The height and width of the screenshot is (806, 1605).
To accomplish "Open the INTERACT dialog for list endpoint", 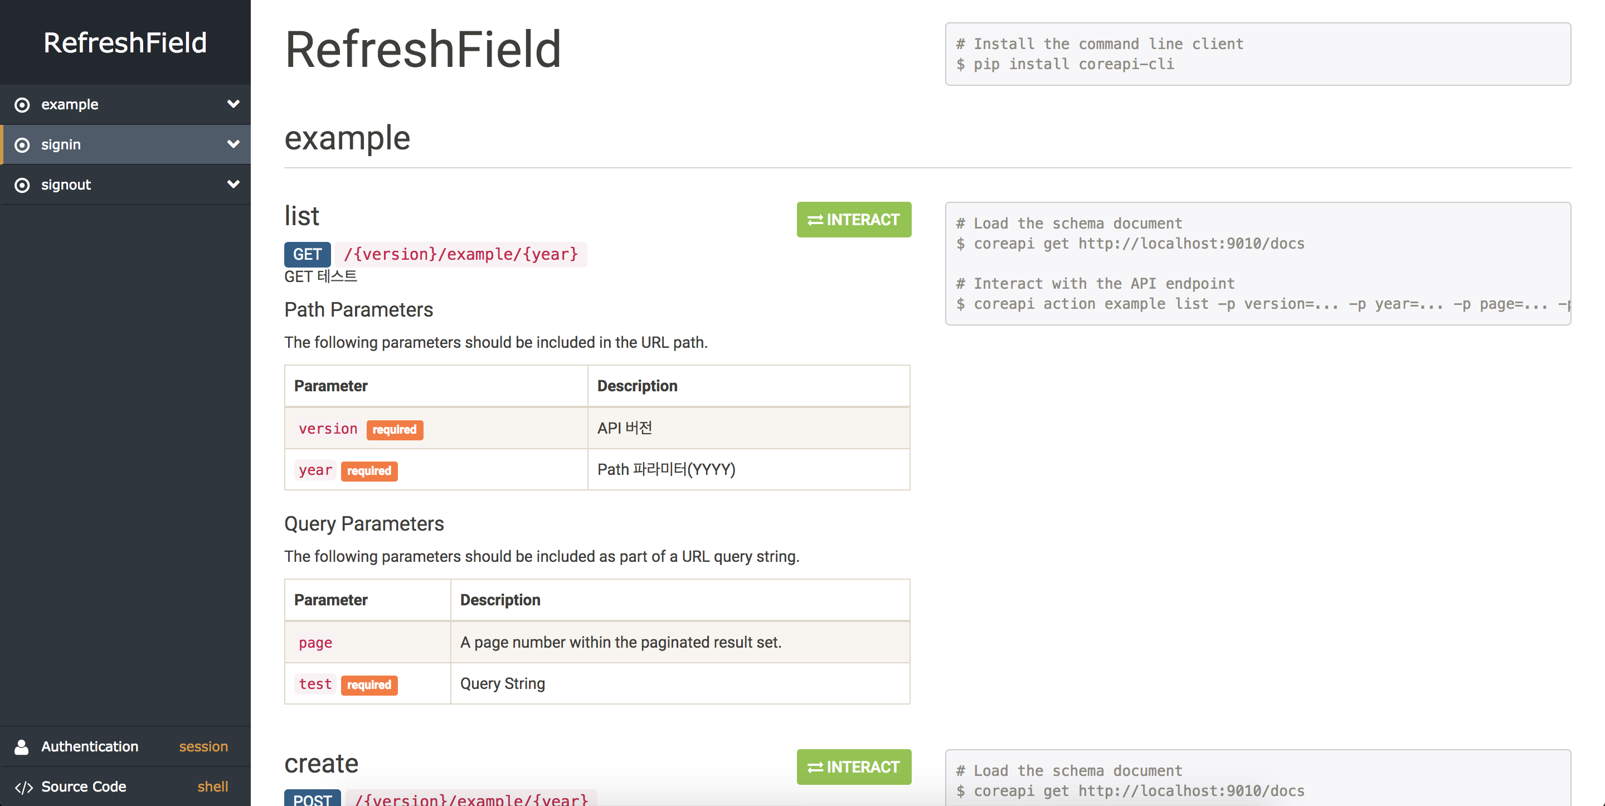I will (854, 219).
